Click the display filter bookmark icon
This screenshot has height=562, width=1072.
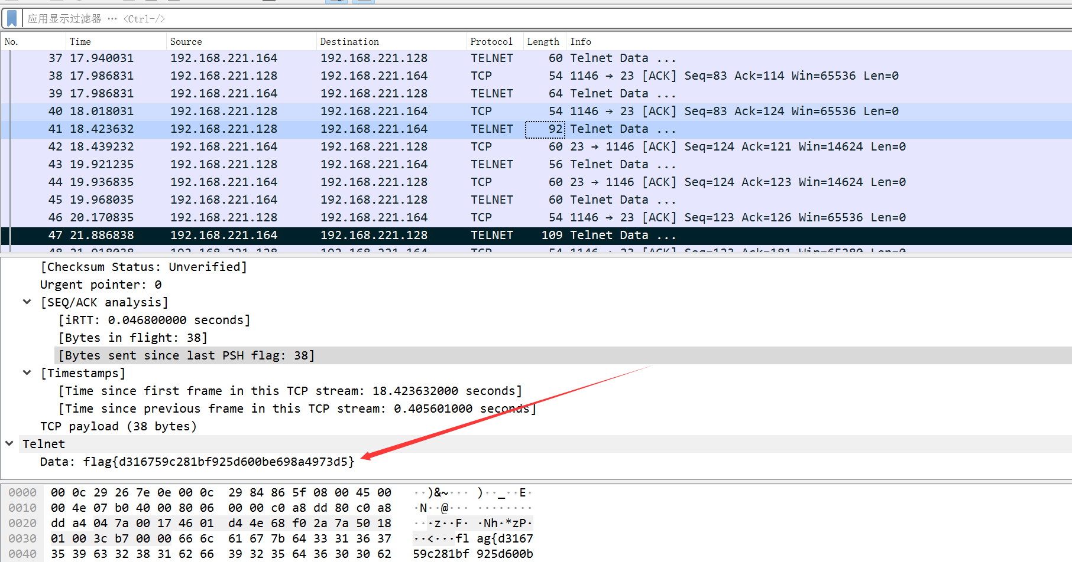click(11, 19)
